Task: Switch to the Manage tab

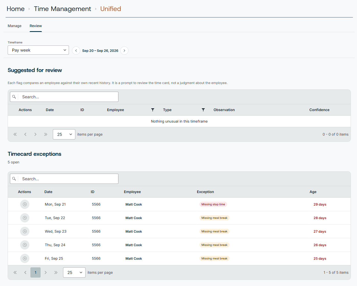Action: point(15,26)
